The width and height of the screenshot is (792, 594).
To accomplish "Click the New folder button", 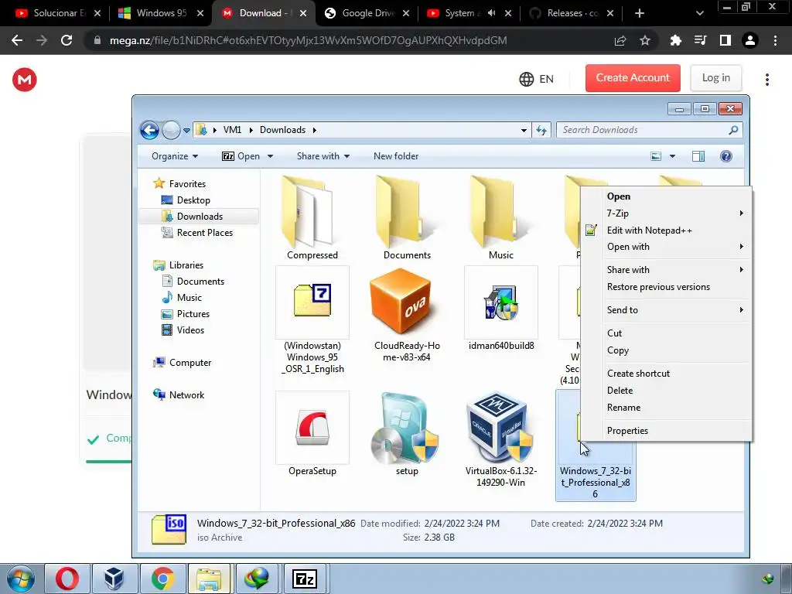I will point(396,156).
